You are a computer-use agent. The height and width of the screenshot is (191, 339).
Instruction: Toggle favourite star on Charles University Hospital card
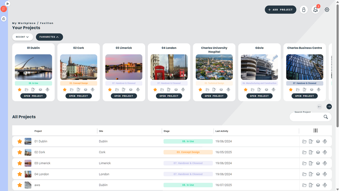tap(200, 89)
